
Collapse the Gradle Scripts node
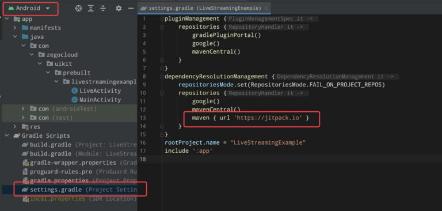coord(7,136)
